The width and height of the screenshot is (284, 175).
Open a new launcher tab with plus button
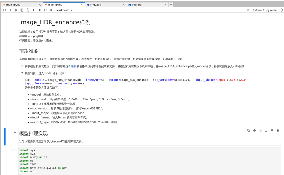coord(171,5)
